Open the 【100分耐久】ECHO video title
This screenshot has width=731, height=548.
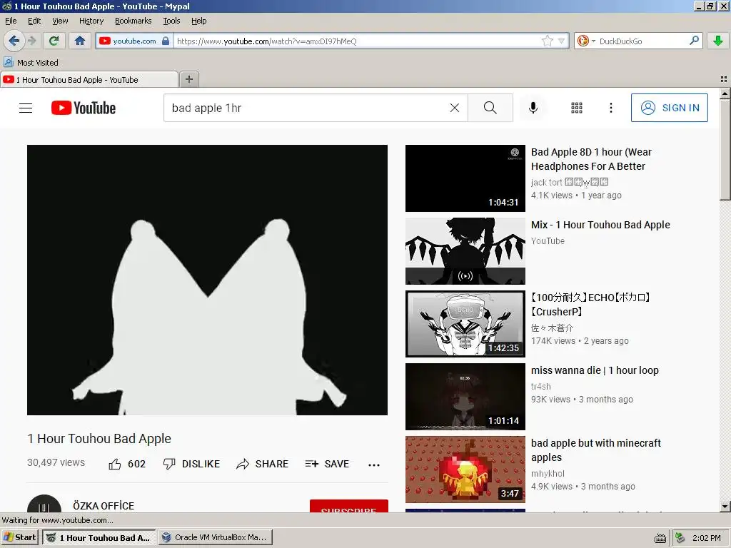pyautogui.click(x=590, y=304)
